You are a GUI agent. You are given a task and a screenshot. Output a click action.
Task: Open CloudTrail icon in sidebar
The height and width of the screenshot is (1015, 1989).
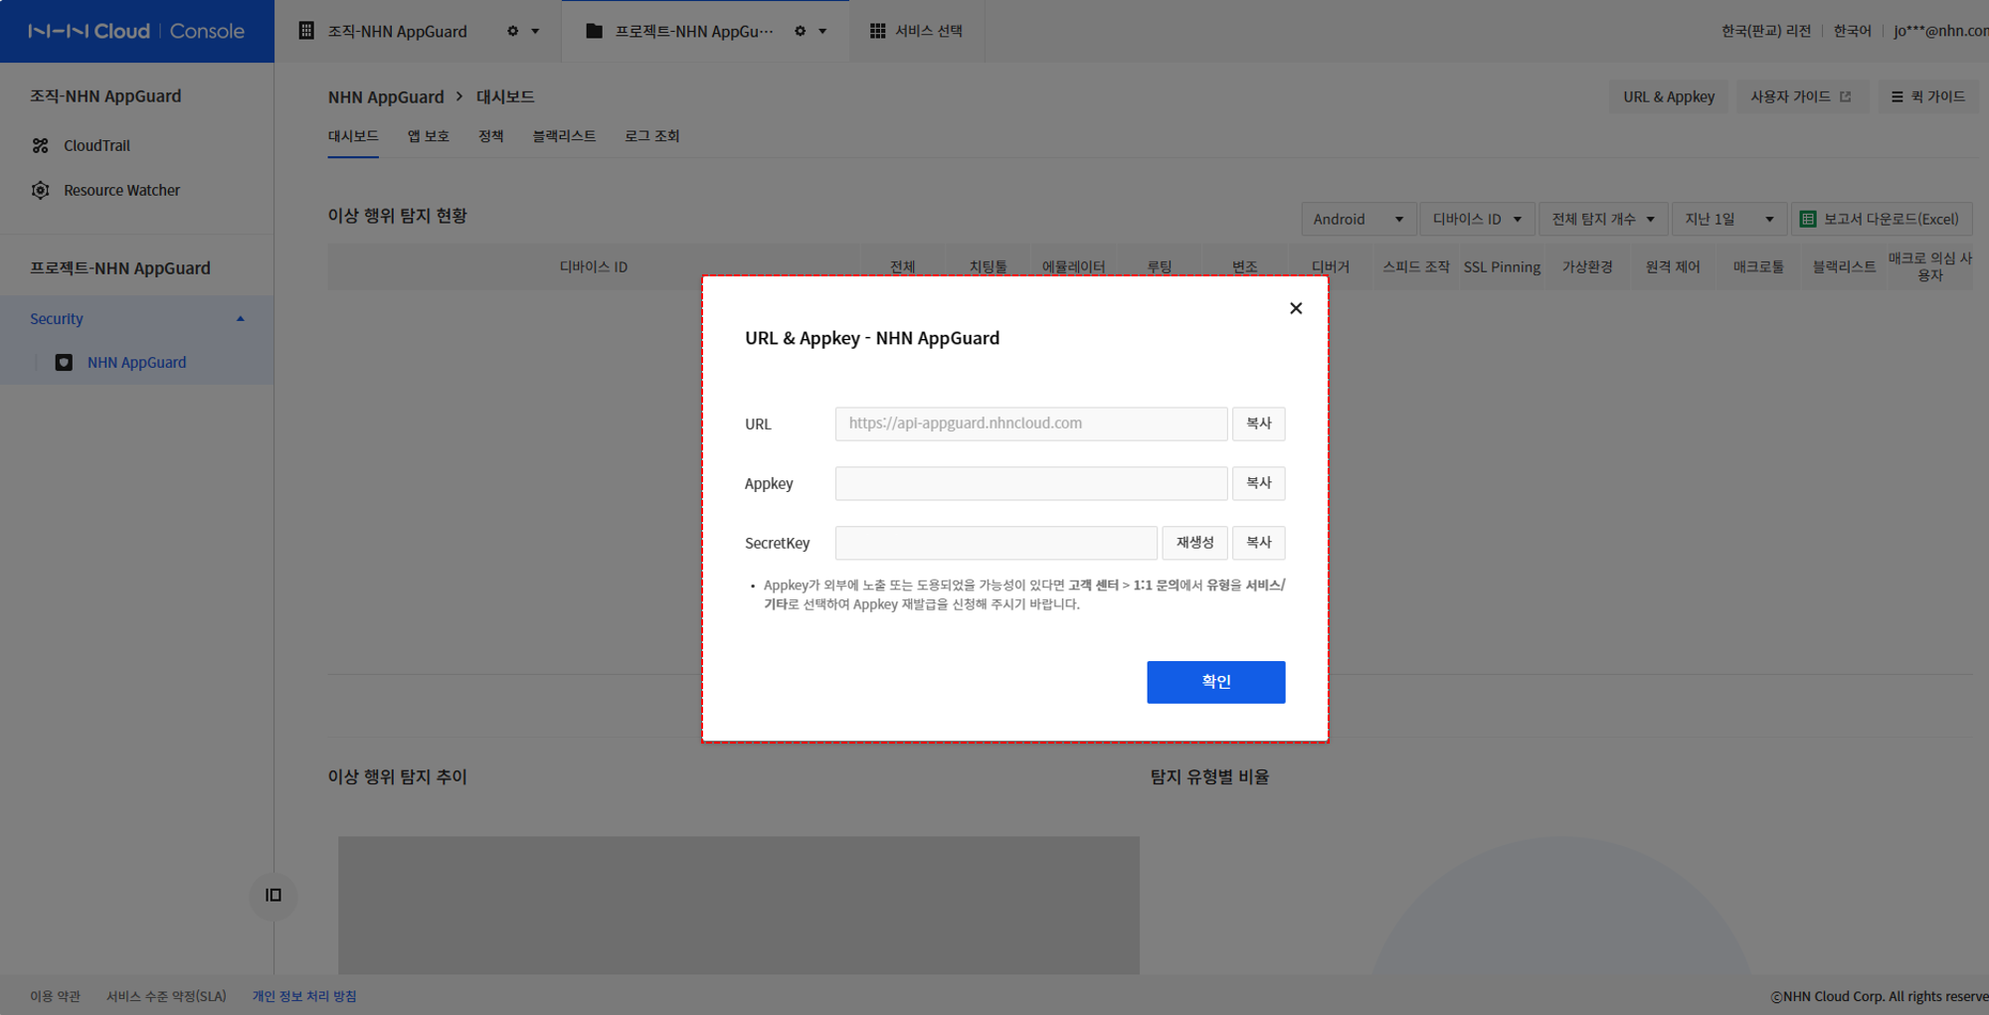[41, 145]
